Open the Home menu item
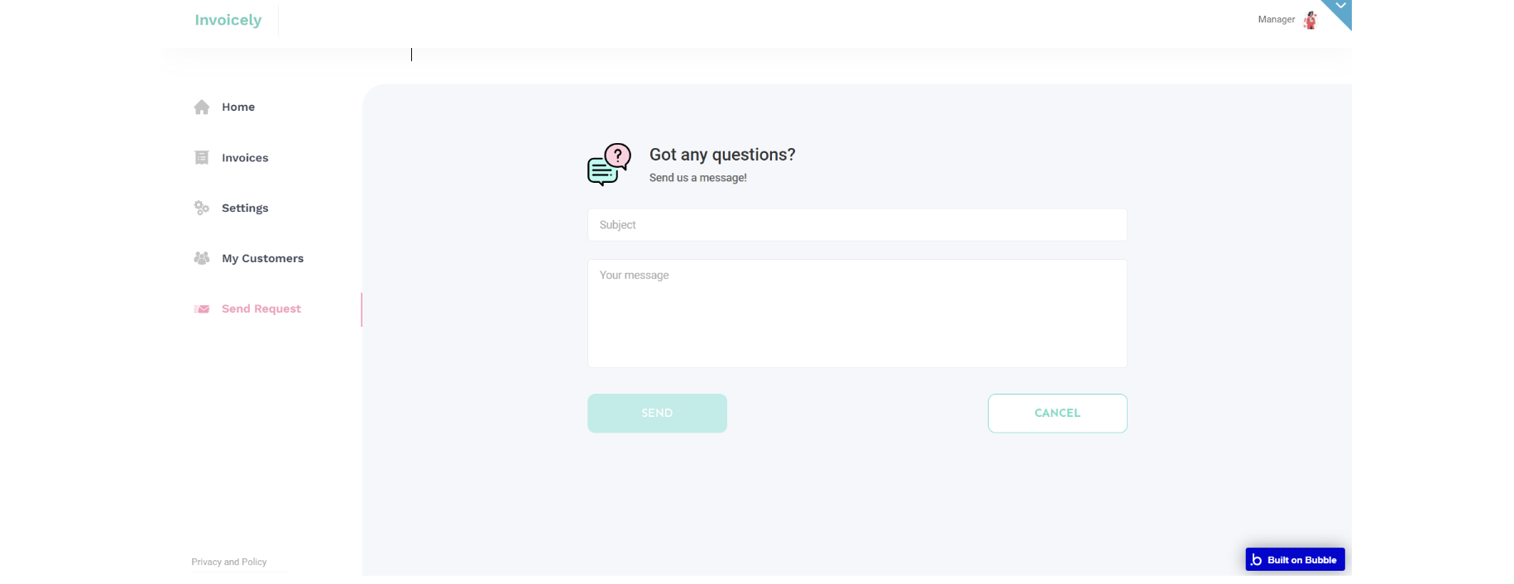Viewport: 1514px width, 584px height. click(x=238, y=108)
